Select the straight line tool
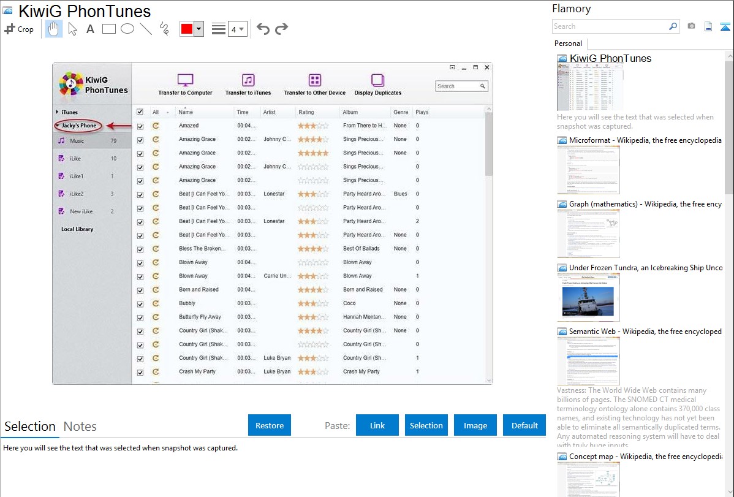Image resolution: width=734 pixels, height=497 pixels. pyautogui.click(x=146, y=29)
